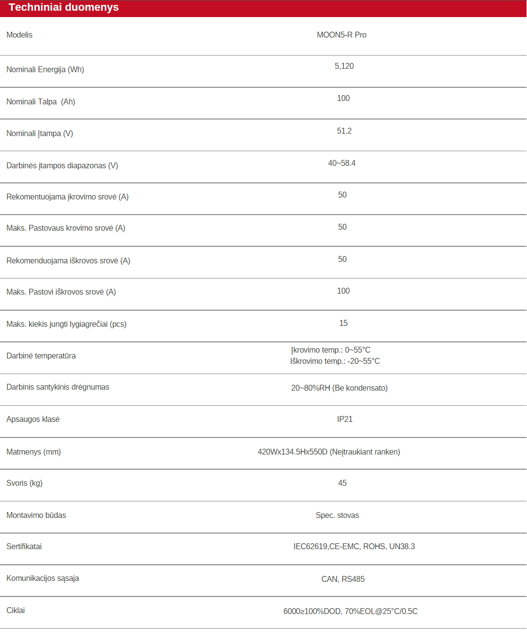Select the 5,120 nominal energy value
Viewport: 527px width, 635px height.
click(x=344, y=66)
